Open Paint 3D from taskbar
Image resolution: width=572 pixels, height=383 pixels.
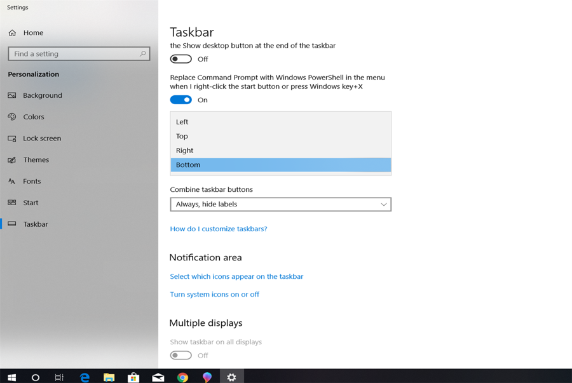[207, 377]
